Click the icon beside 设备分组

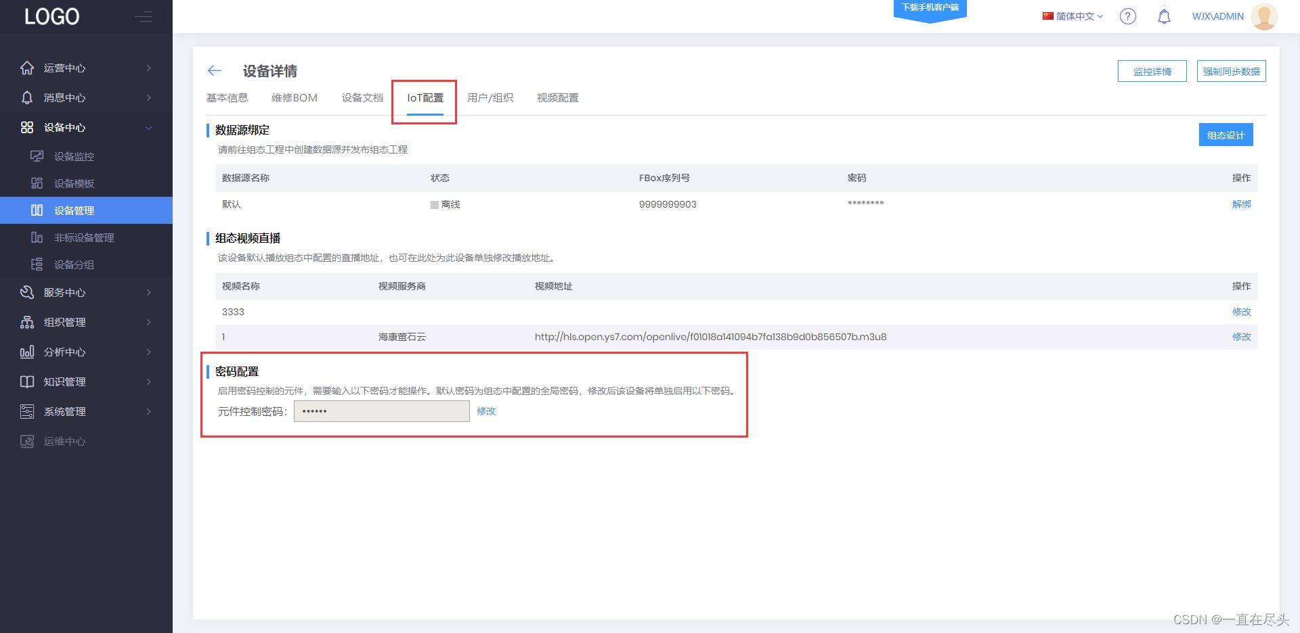pos(37,264)
